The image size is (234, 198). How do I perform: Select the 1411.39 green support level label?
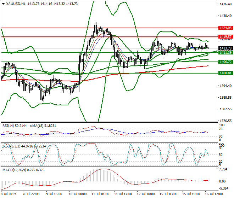click(x=225, y=52)
